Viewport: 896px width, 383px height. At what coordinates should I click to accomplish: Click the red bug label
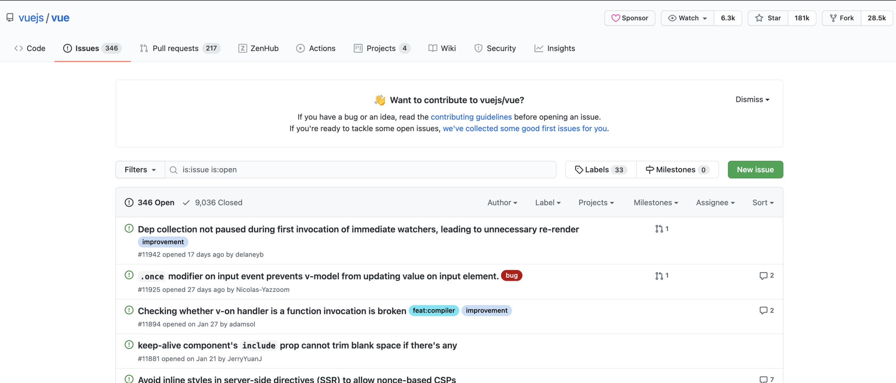tap(511, 276)
